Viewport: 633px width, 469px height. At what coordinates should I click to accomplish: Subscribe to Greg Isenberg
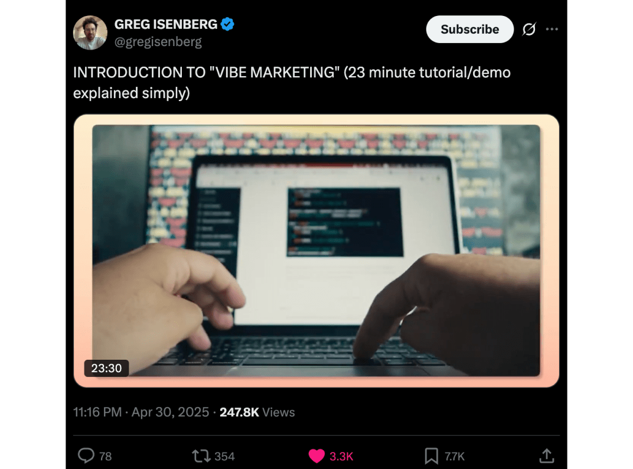point(470,29)
